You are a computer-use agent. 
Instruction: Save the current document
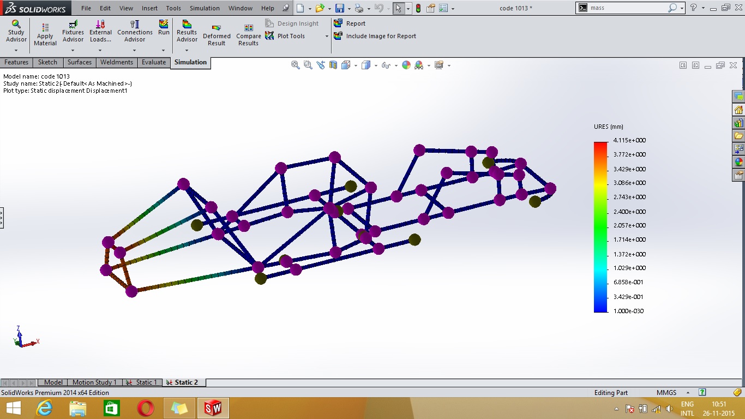click(x=339, y=8)
